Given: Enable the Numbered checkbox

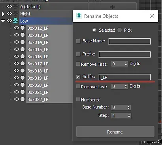Looking at the screenshot, I should [x=78, y=99].
